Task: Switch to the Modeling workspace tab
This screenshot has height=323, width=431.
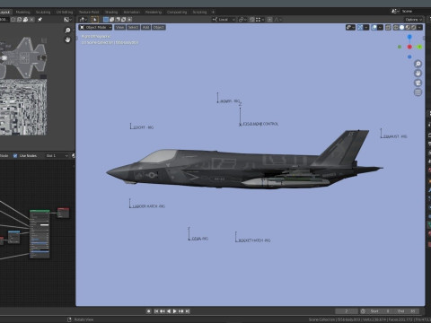Action: click(x=22, y=12)
